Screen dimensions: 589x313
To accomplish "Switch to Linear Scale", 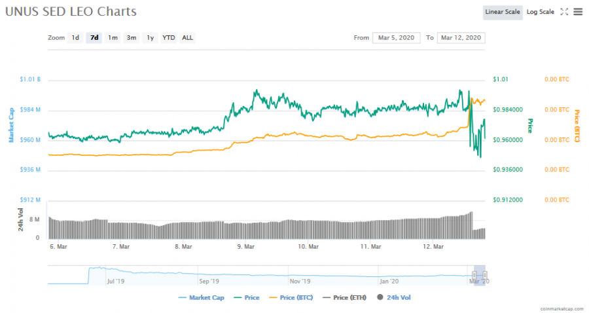I will pyautogui.click(x=502, y=12).
